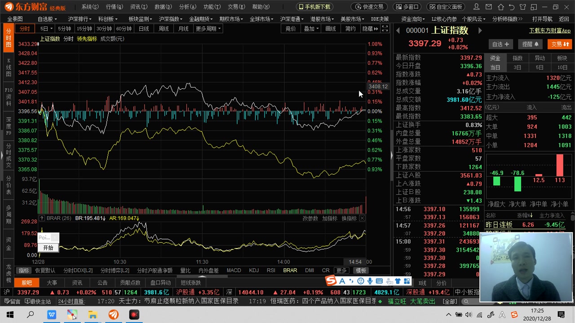
Task: Expand the 科创板 dropdown
Action: (x=108, y=19)
